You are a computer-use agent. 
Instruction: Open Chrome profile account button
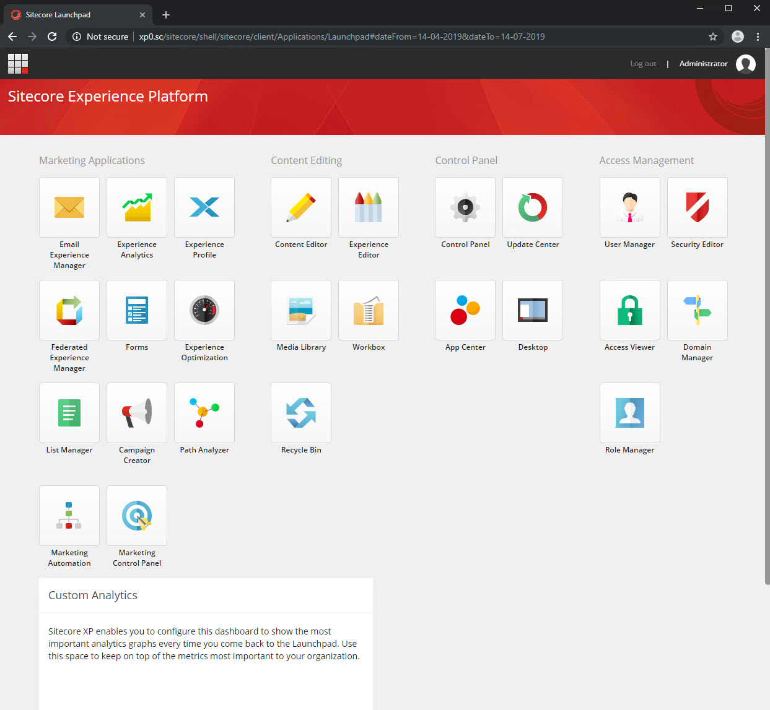738,37
